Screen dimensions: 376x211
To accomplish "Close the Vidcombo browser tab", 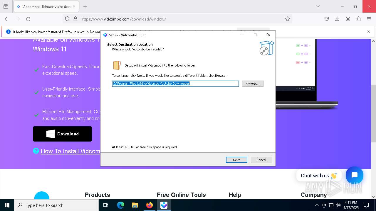I will coord(75,6).
